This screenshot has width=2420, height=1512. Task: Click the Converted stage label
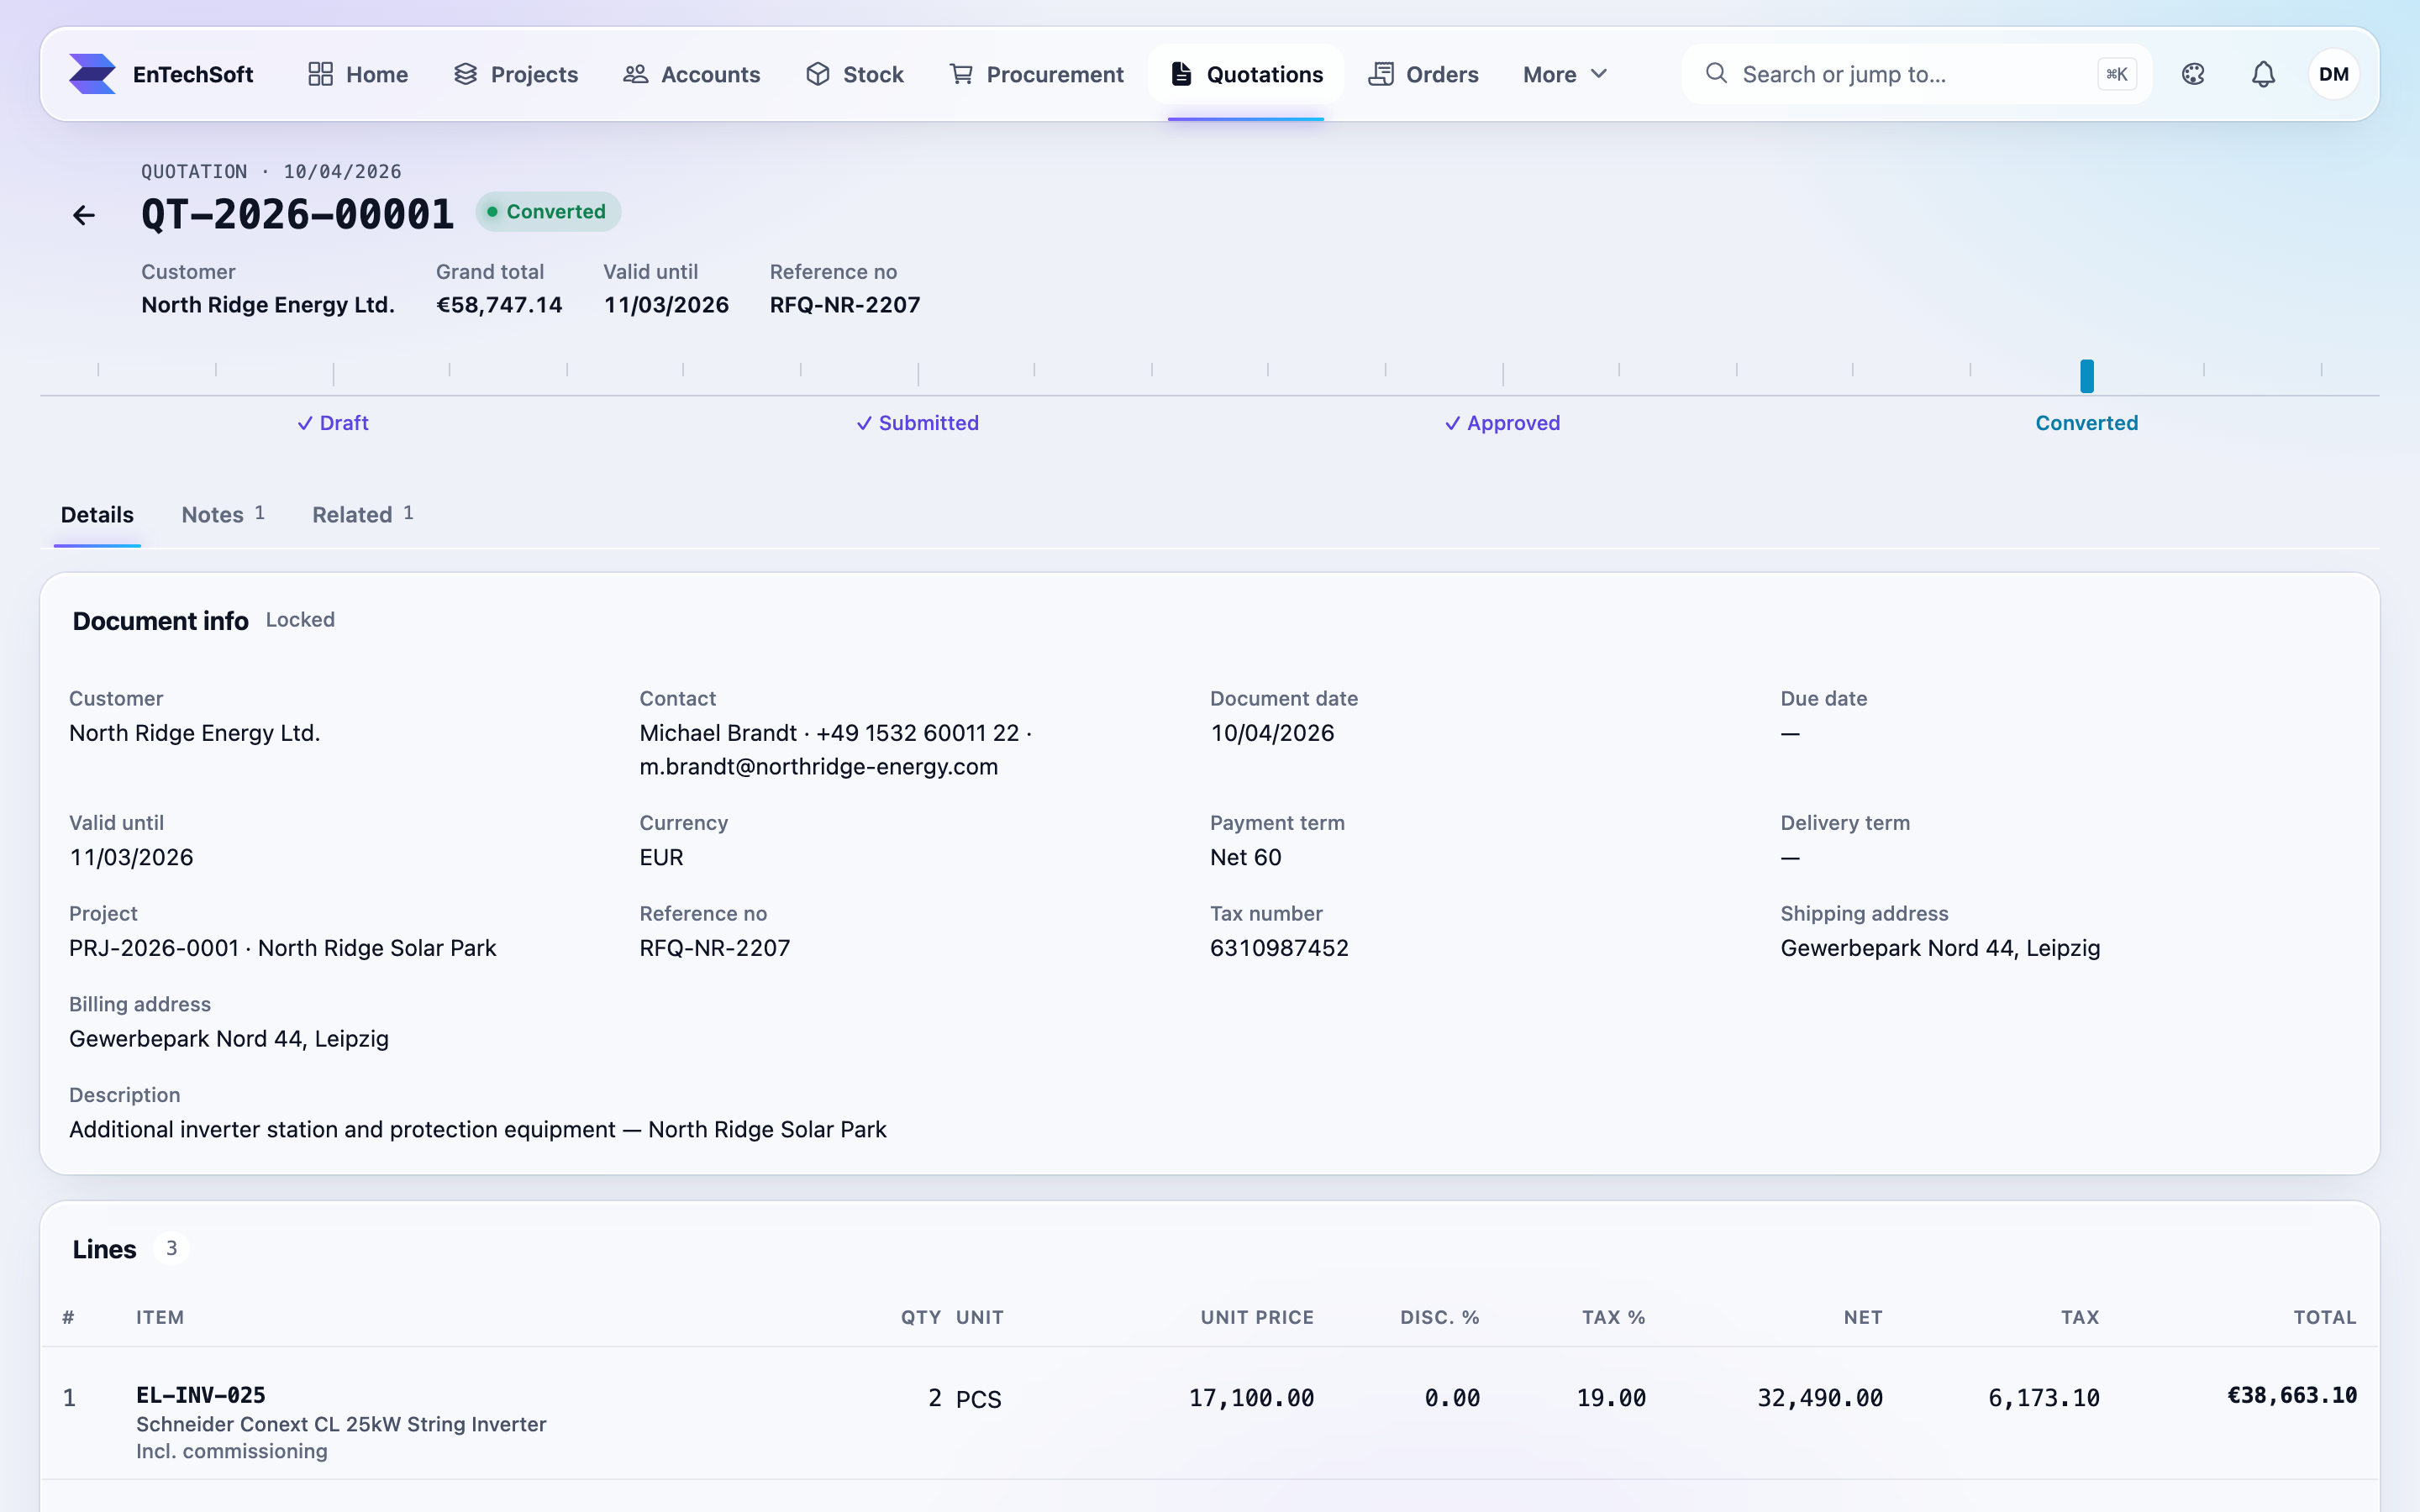point(2087,423)
